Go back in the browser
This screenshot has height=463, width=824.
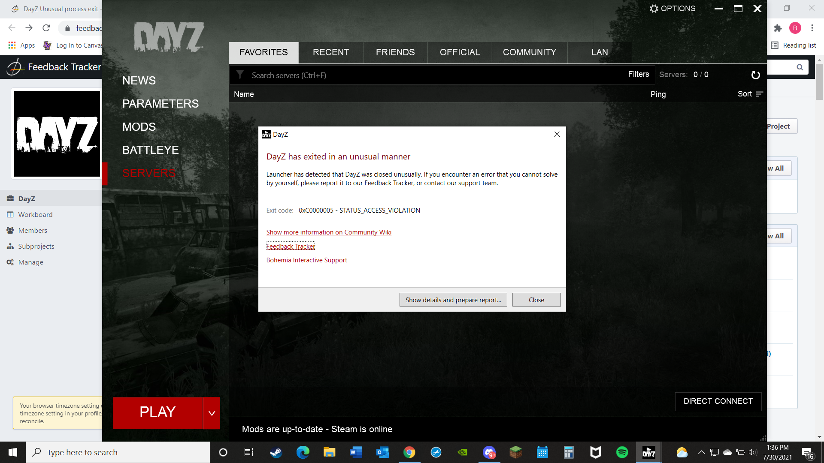(12, 28)
